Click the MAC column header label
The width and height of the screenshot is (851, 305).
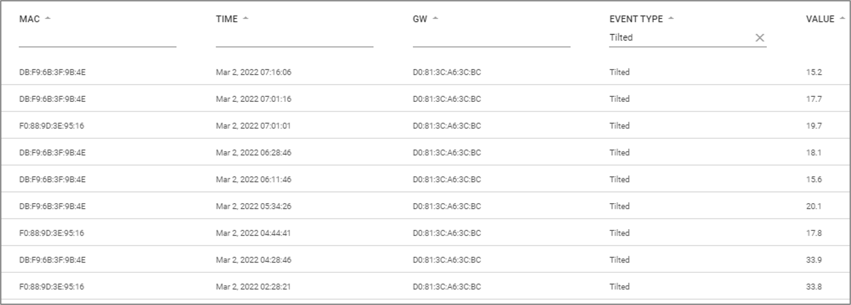30,19
